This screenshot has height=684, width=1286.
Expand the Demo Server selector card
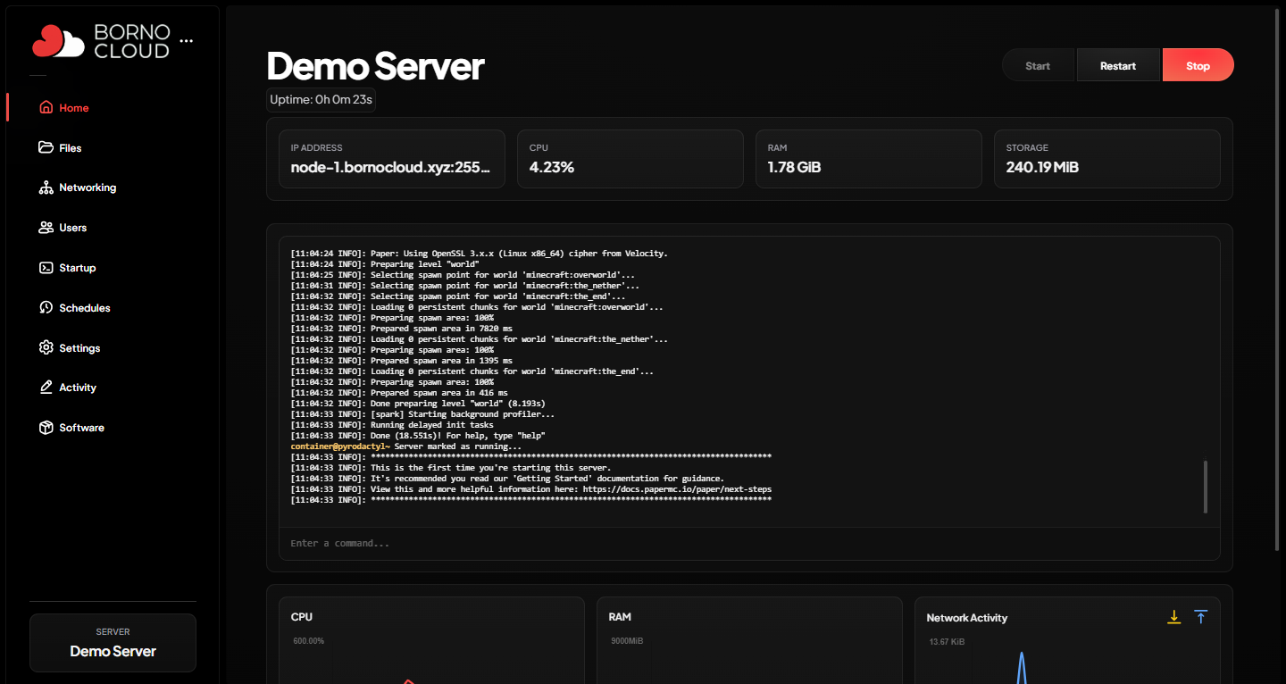point(113,643)
